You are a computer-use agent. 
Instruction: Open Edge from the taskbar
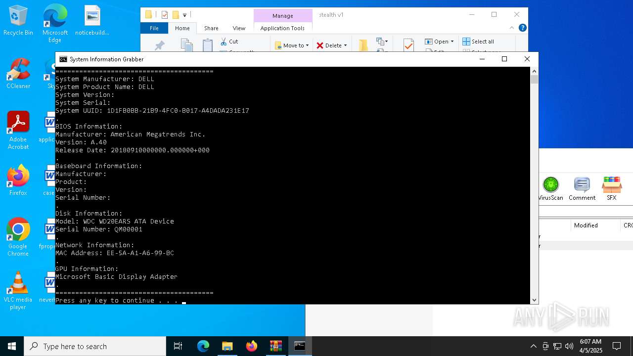pyautogui.click(x=203, y=346)
